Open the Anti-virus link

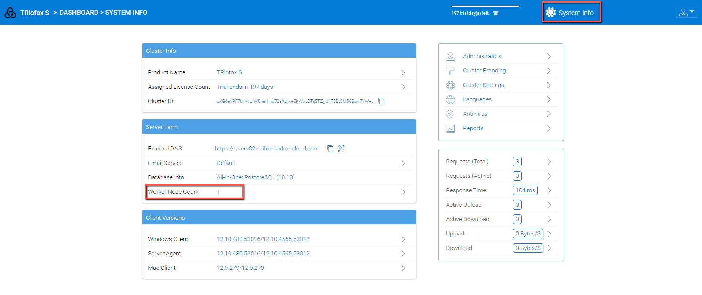475,114
